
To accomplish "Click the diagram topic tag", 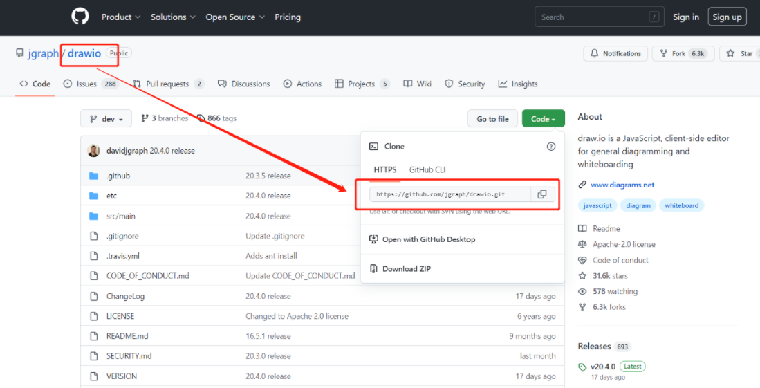I will click(x=638, y=205).
